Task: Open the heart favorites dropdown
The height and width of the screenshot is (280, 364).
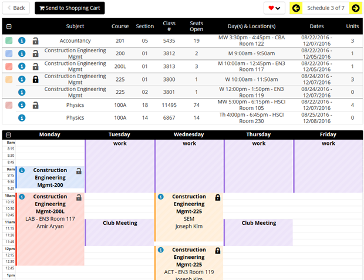Action: pyautogui.click(x=274, y=8)
